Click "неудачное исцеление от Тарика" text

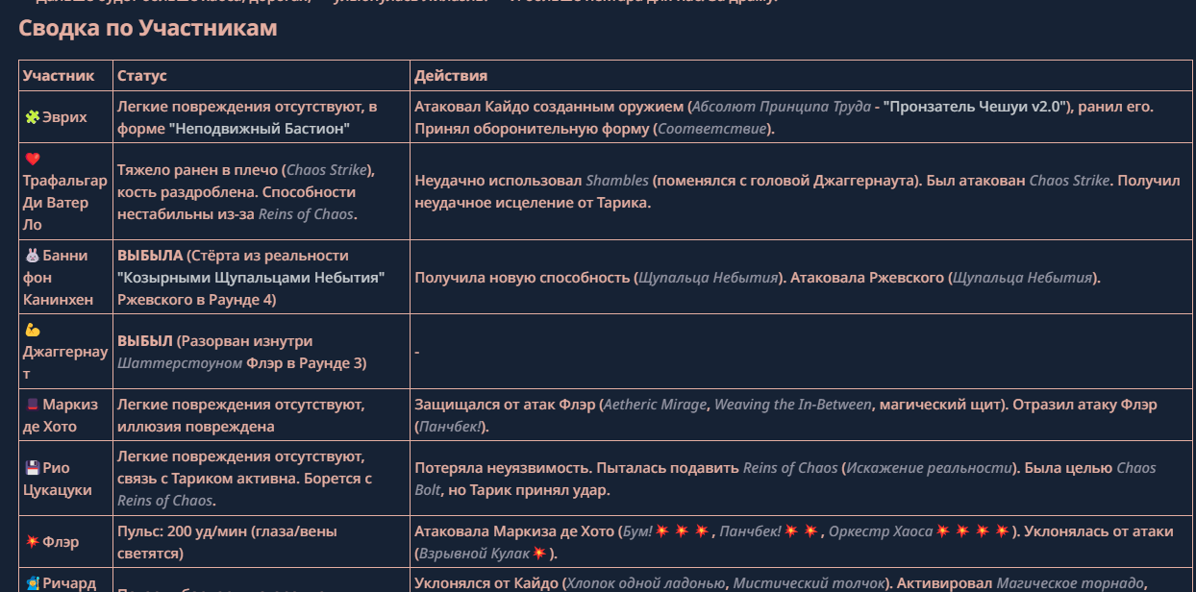(x=533, y=202)
